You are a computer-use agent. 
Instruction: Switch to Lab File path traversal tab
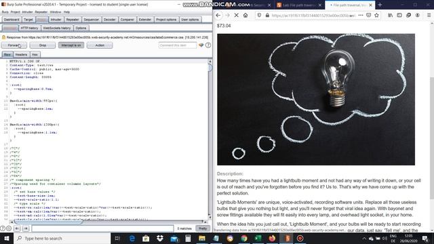[299, 5]
